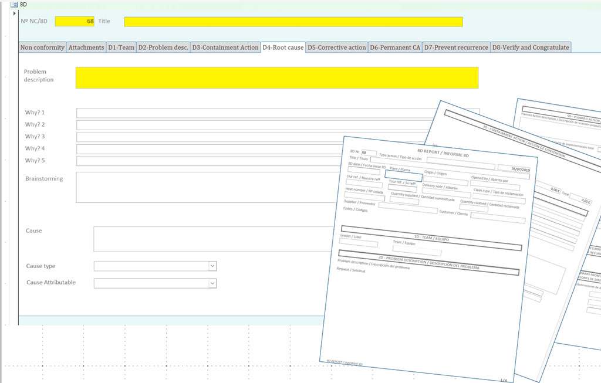This screenshot has height=383, width=601.
Task: Go to D3-Containment Action tab
Action: pyautogui.click(x=225, y=48)
